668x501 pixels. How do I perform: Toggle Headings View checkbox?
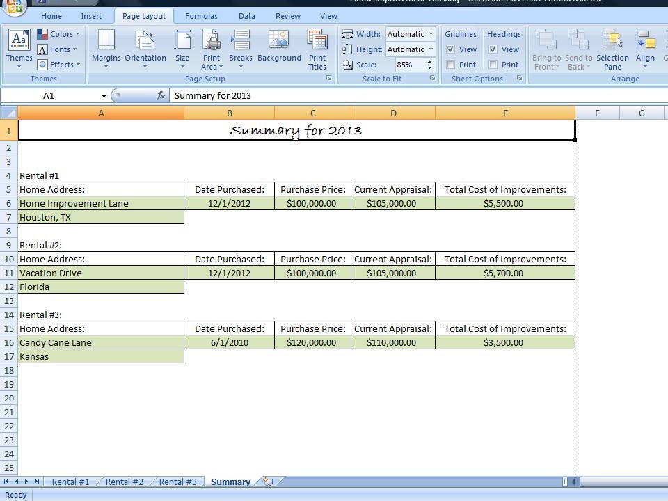[493, 49]
